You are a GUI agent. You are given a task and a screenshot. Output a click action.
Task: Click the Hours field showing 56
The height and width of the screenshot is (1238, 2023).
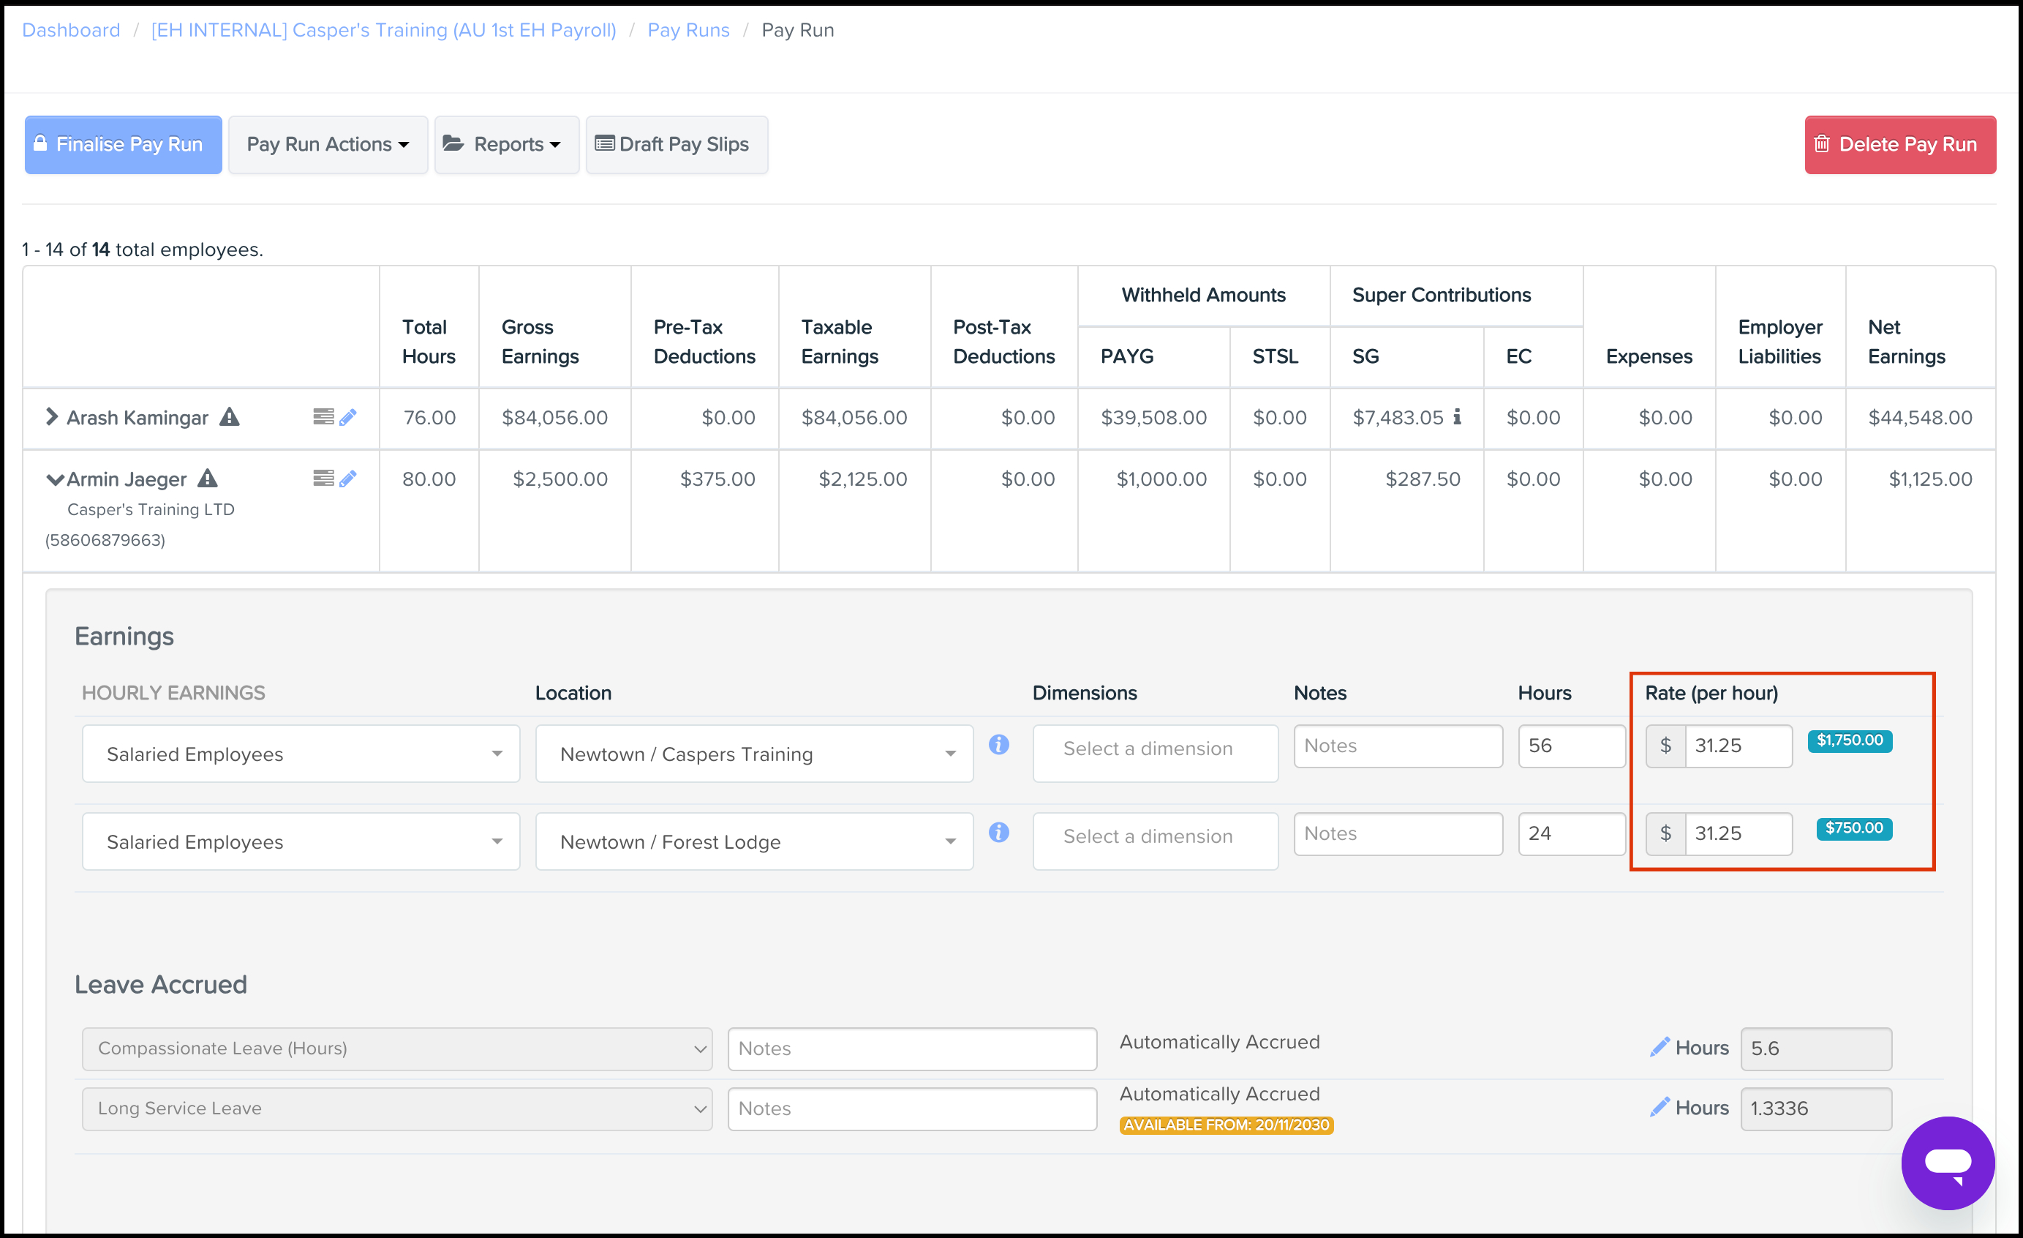(1570, 746)
